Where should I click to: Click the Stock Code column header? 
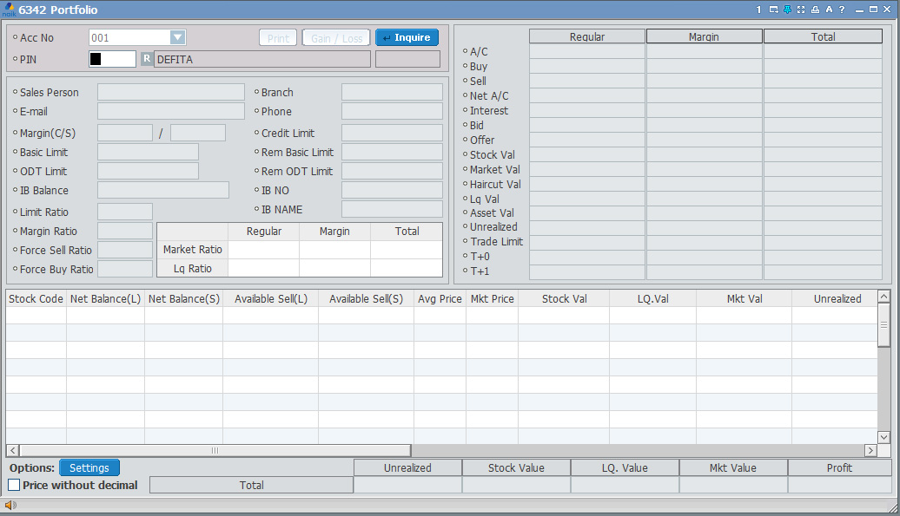pos(36,298)
